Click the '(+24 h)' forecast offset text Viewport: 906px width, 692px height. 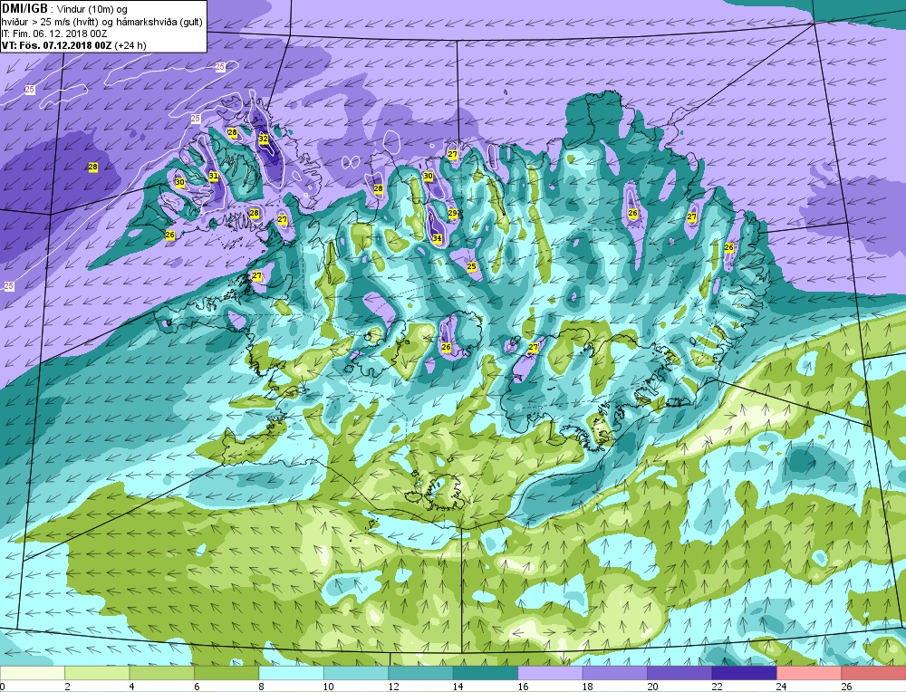click(130, 45)
